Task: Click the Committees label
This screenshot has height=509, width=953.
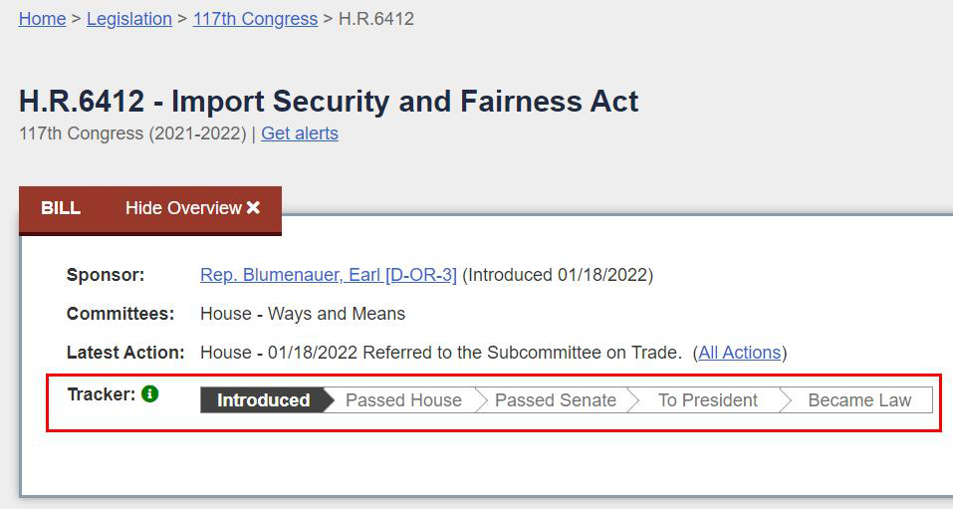Action: 120,314
